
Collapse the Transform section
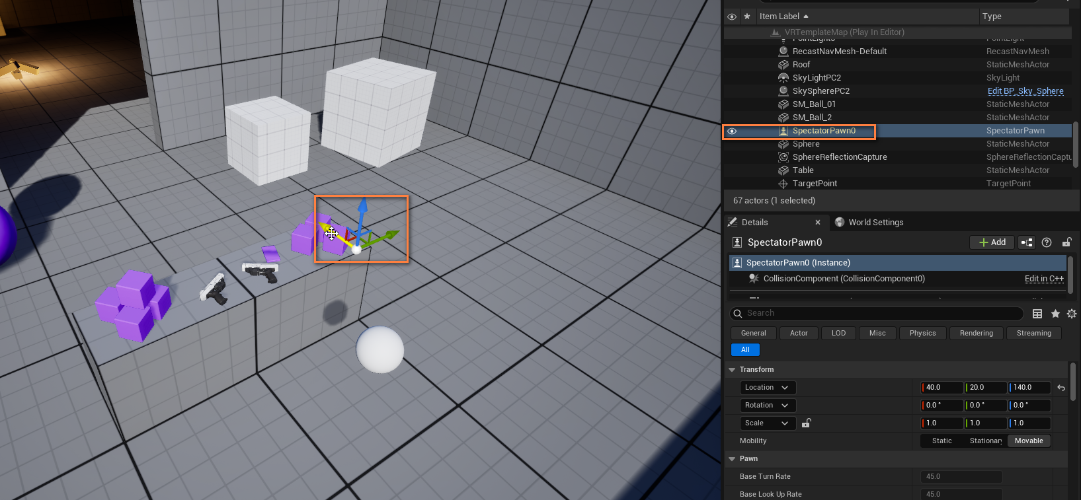tap(732, 370)
